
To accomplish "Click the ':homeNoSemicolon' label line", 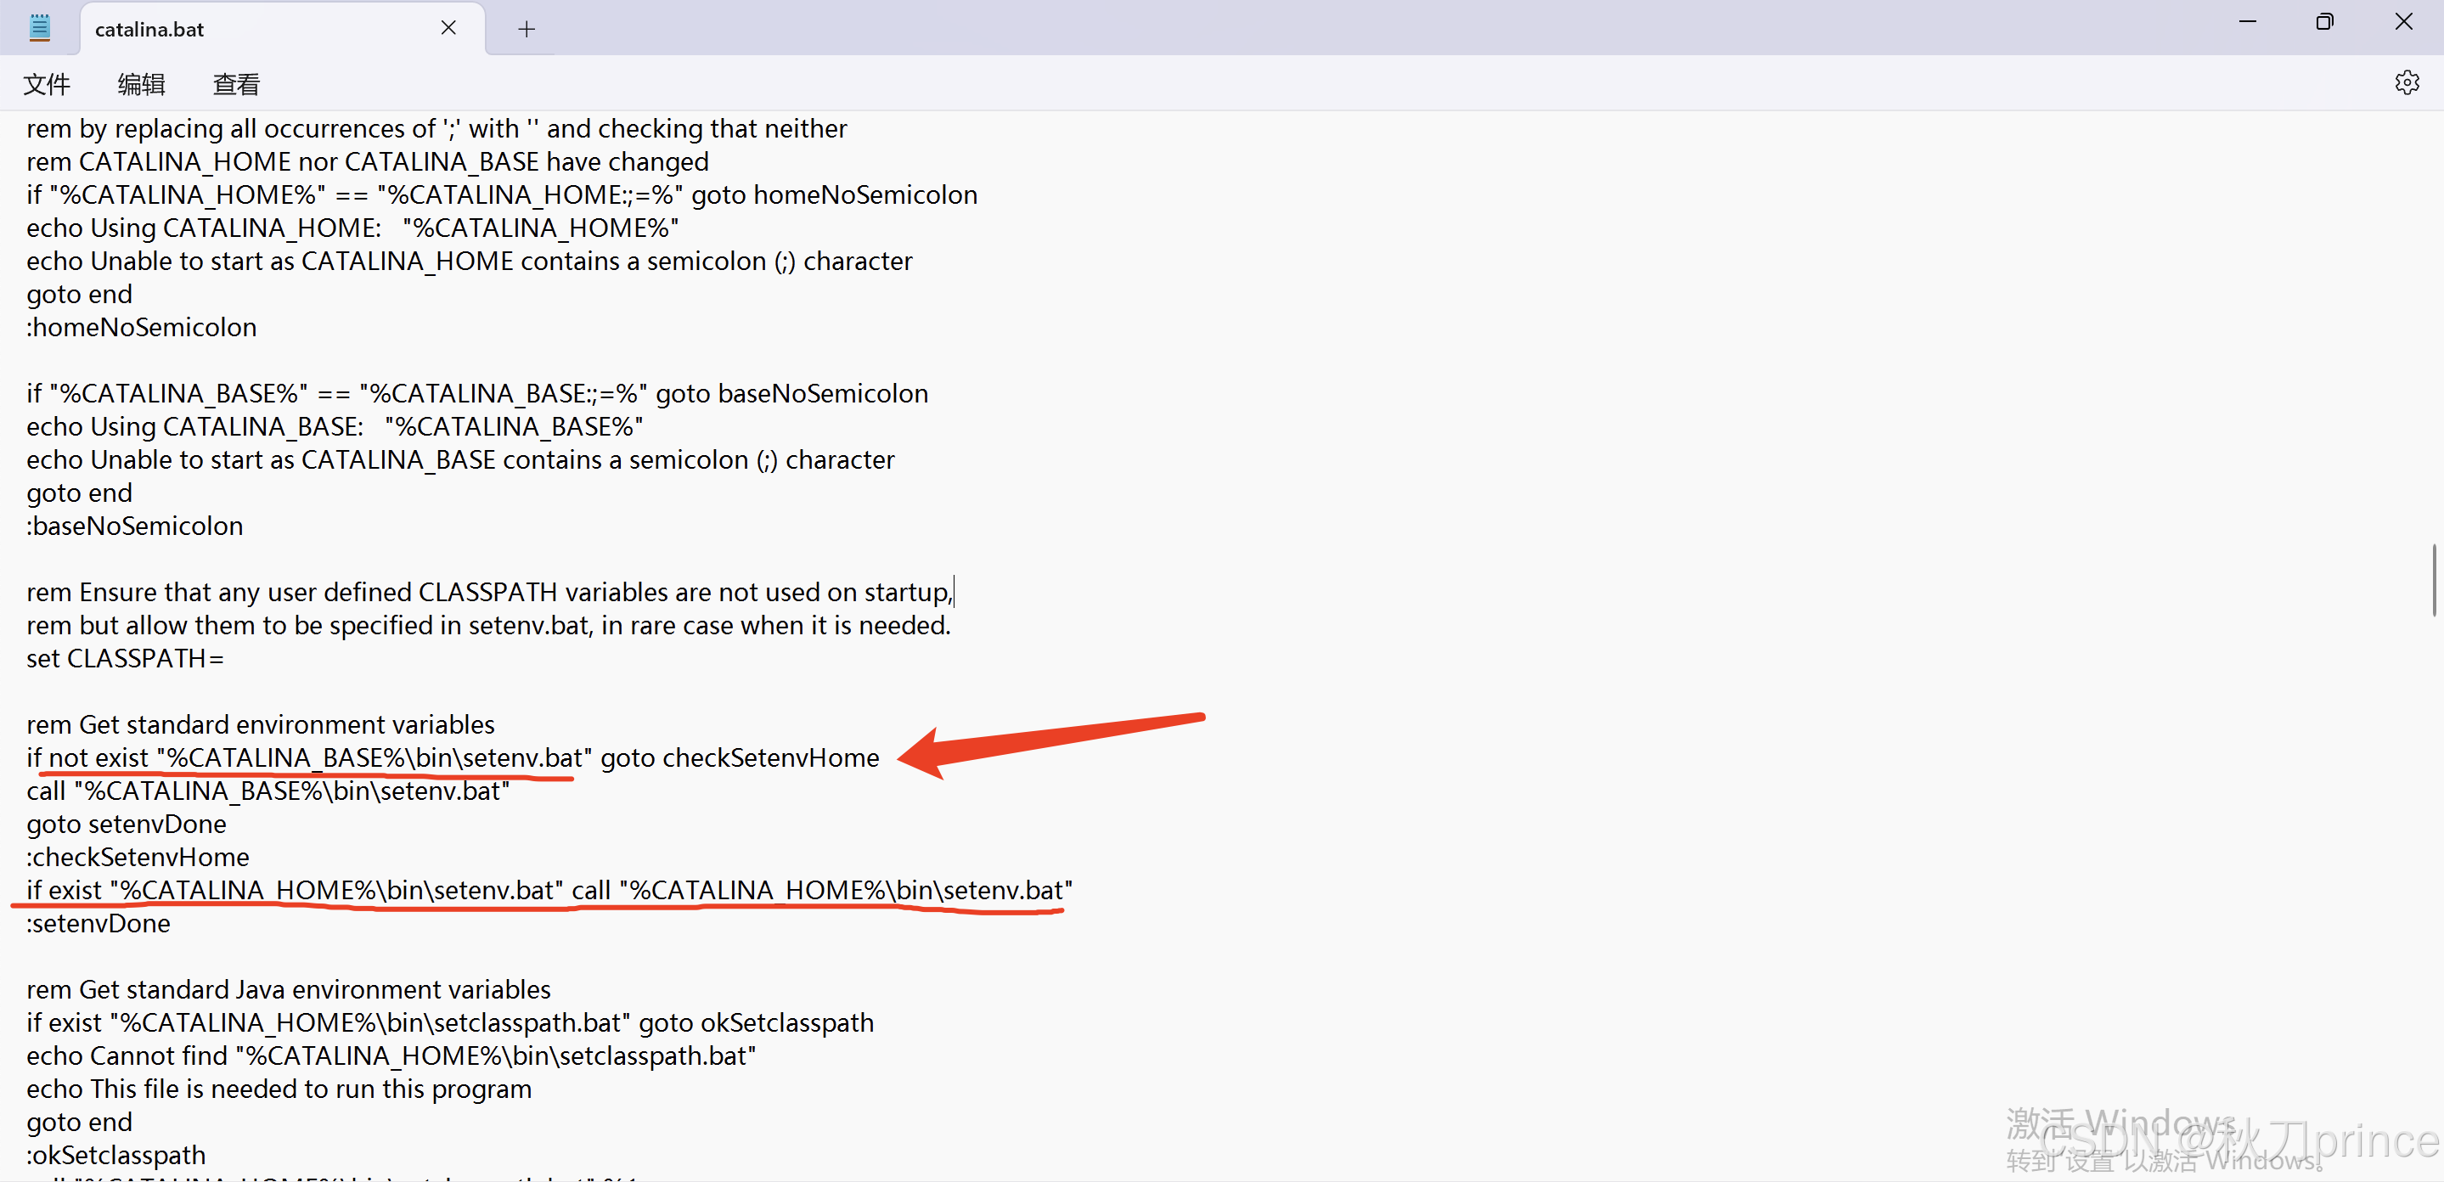I will (141, 327).
